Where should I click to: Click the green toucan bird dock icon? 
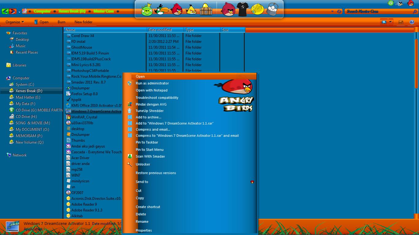click(x=161, y=9)
